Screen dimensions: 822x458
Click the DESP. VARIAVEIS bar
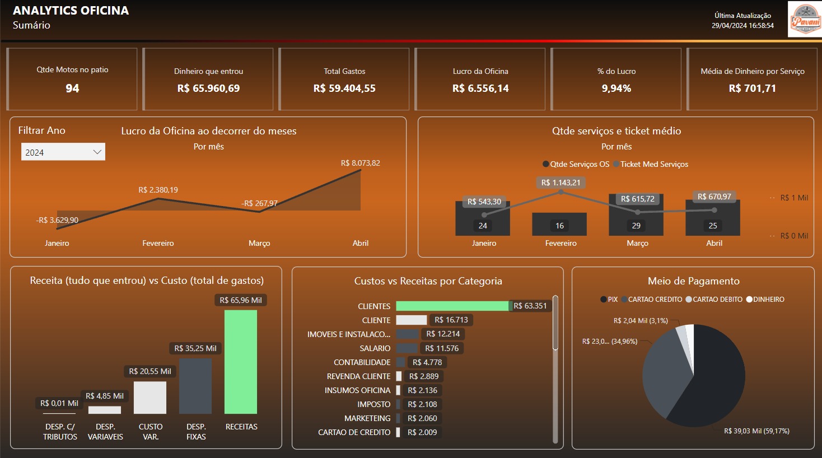point(105,410)
